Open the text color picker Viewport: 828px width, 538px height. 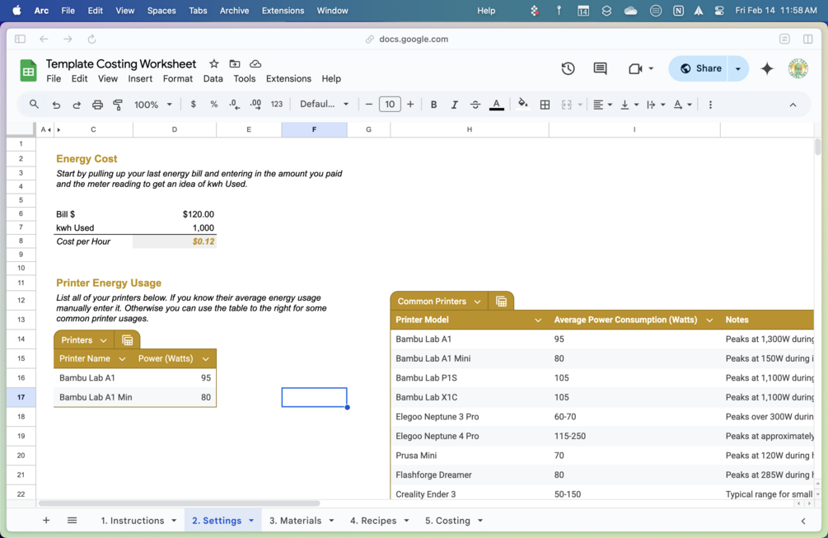(496, 105)
